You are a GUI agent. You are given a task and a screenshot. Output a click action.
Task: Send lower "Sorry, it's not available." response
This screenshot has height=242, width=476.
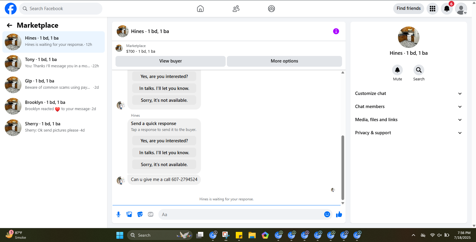click(164, 165)
